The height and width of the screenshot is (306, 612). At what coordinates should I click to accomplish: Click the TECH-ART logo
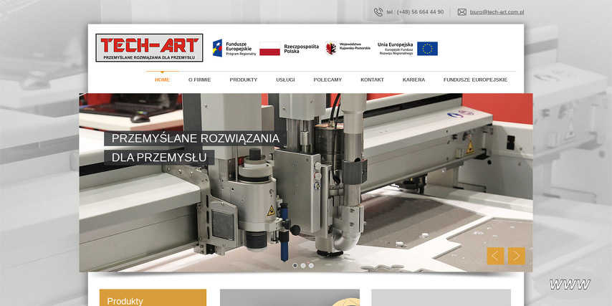coord(149,47)
